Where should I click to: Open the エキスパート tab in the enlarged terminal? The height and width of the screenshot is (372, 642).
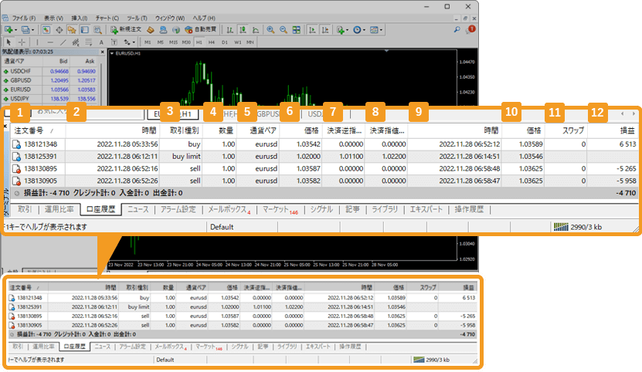(x=426, y=209)
